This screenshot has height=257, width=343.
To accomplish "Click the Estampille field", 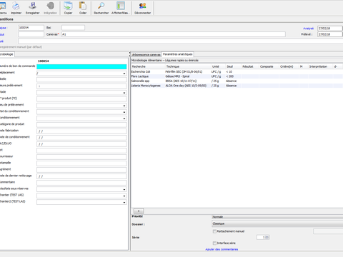I will click(81, 163).
